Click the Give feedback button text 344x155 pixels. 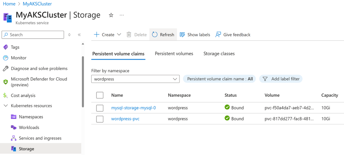coord(237,35)
